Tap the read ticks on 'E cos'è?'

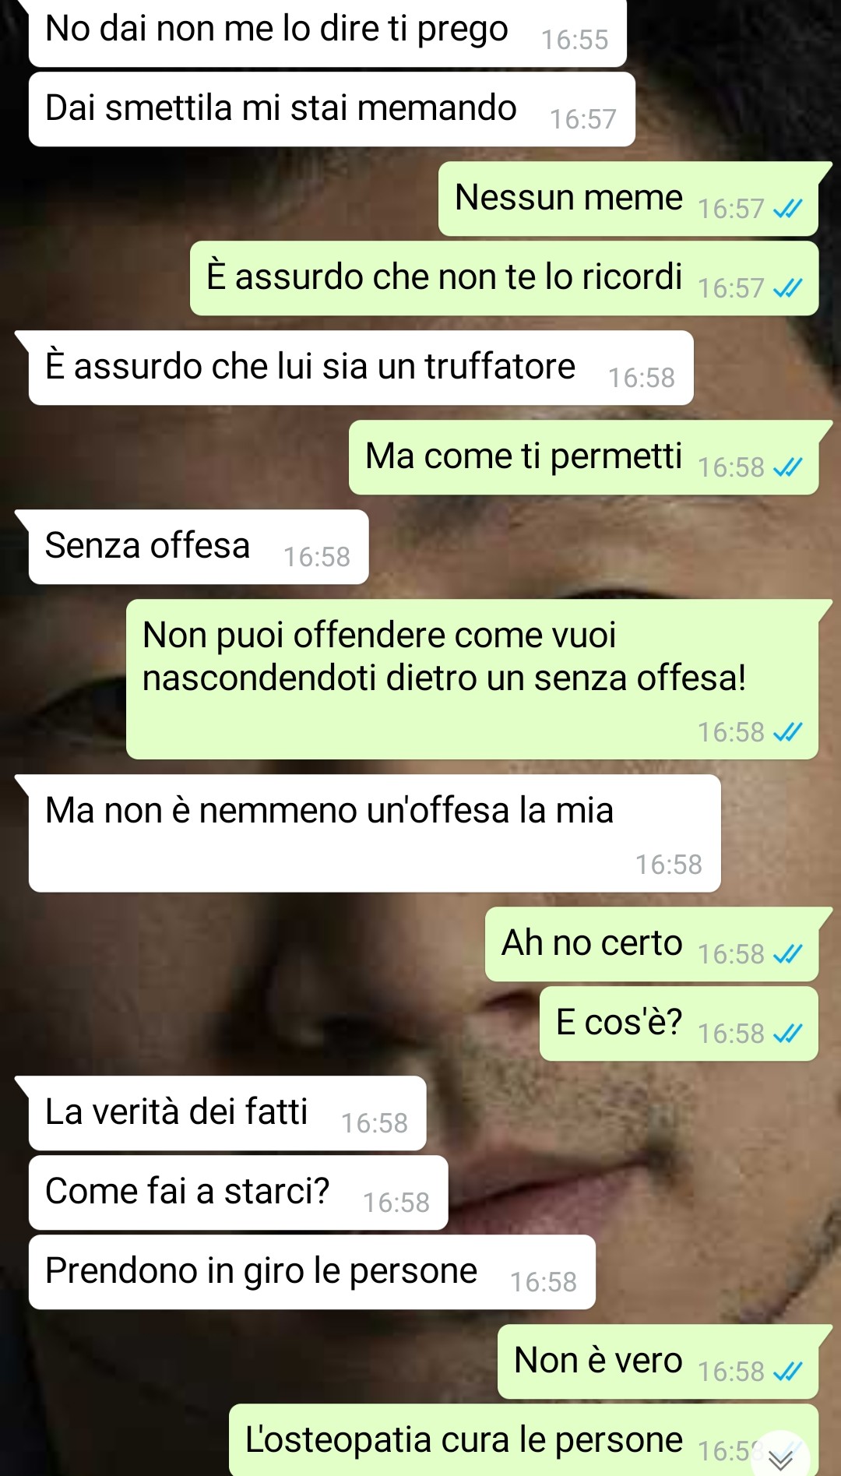(787, 1034)
